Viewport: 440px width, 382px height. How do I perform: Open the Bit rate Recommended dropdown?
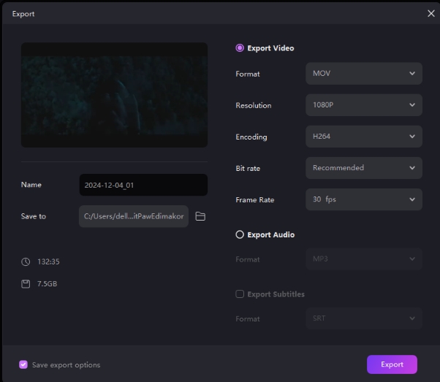363,168
